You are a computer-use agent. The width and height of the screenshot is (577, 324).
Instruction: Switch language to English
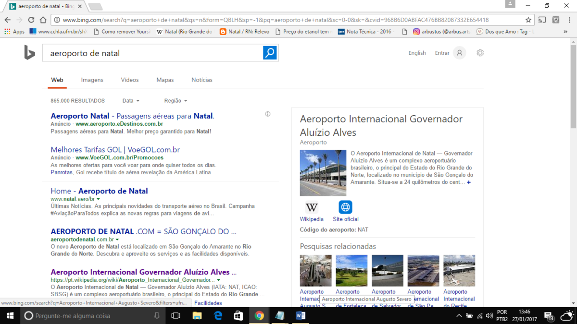click(x=417, y=53)
